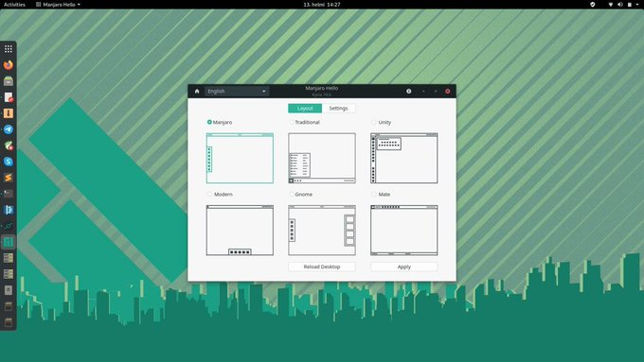644x362 pixels.
Task: Launch Firefox from the dock
Action: click(x=9, y=65)
